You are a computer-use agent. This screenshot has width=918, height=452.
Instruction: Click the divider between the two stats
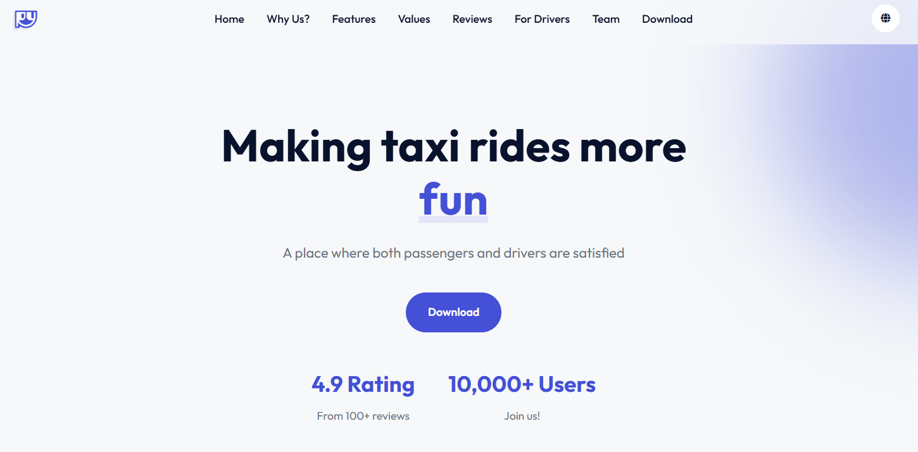(432, 394)
